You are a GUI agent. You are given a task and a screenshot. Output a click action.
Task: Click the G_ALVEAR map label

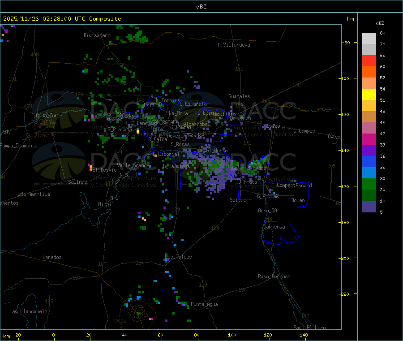268,196
